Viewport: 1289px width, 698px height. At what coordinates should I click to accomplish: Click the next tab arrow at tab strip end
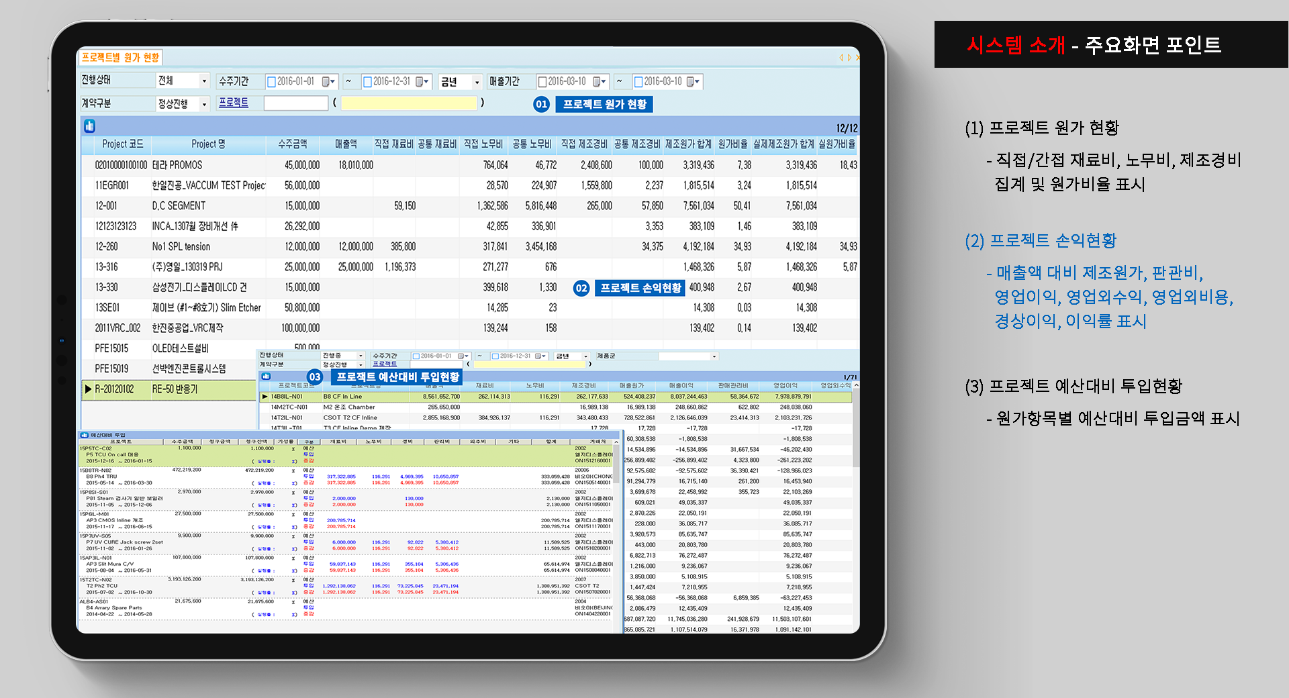click(x=849, y=58)
